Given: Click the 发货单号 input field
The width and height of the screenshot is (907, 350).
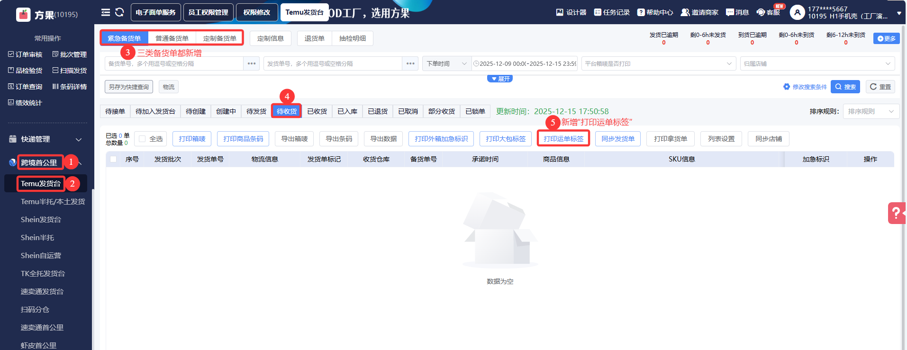Looking at the screenshot, I should (x=333, y=63).
